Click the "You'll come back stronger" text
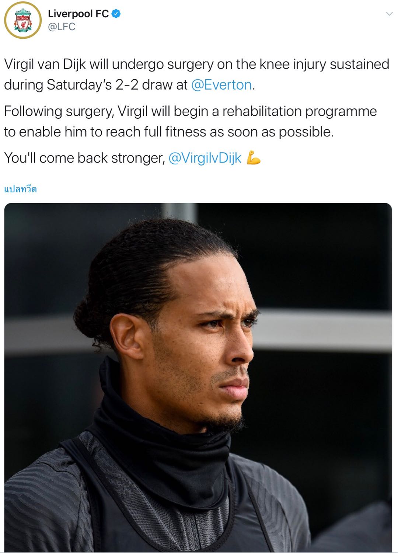398x553 pixels. point(84,158)
